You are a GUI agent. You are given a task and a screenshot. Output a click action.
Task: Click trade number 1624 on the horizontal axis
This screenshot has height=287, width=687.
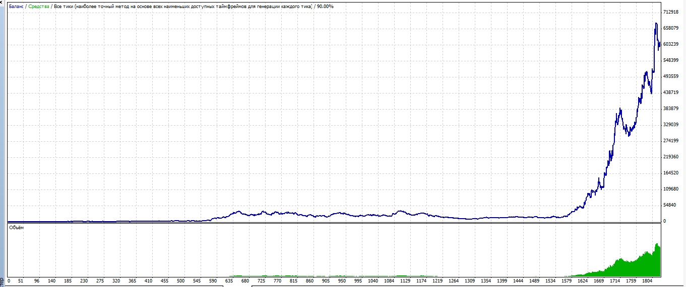(x=583, y=281)
